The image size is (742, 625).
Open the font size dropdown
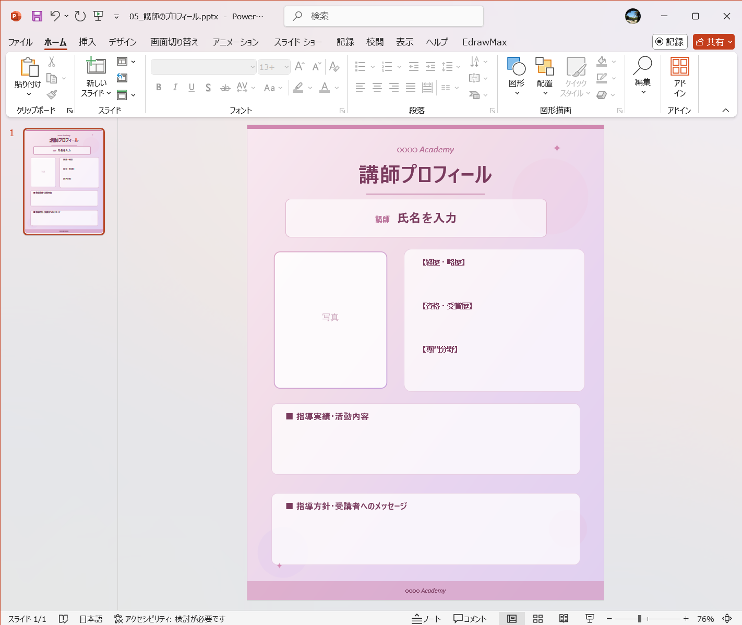pyautogui.click(x=286, y=67)
